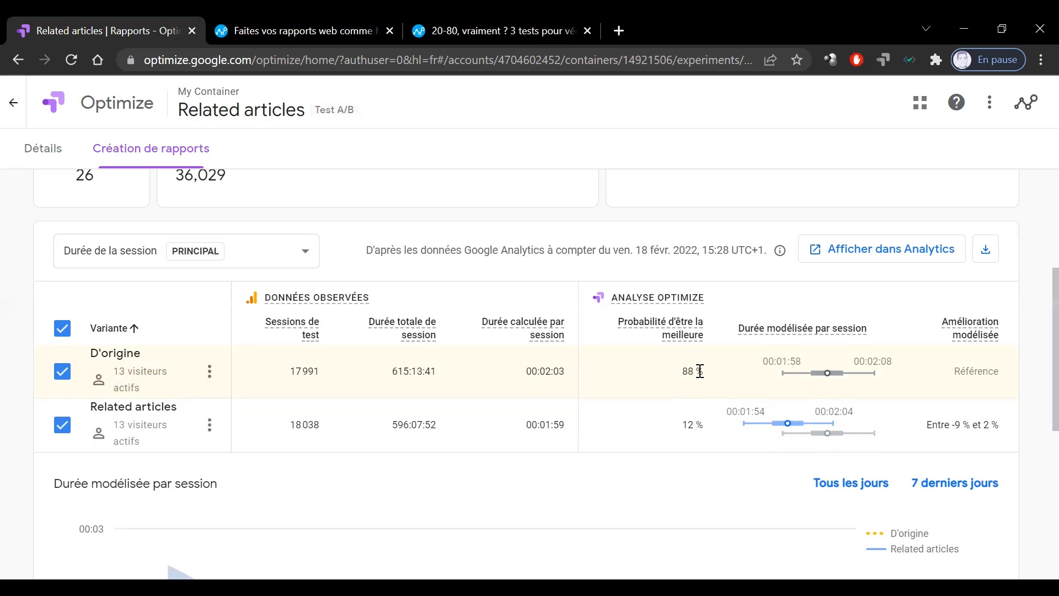Click the Amélioration modélisée header
1059x596 pixels.
[x=970, y=328]
